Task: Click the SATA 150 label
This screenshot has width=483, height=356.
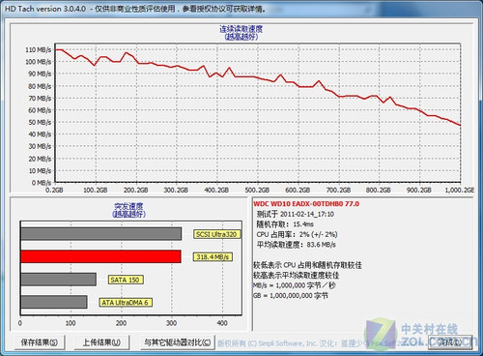Action: [x=126, y=280]
